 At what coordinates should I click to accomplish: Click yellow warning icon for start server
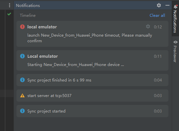[x=22, y=96]
